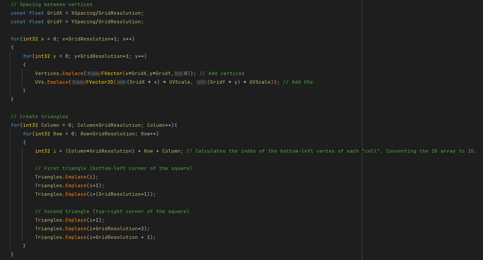Click Triangles.Emplace(i+GridResolution+2) line

[x=92, y=229]
